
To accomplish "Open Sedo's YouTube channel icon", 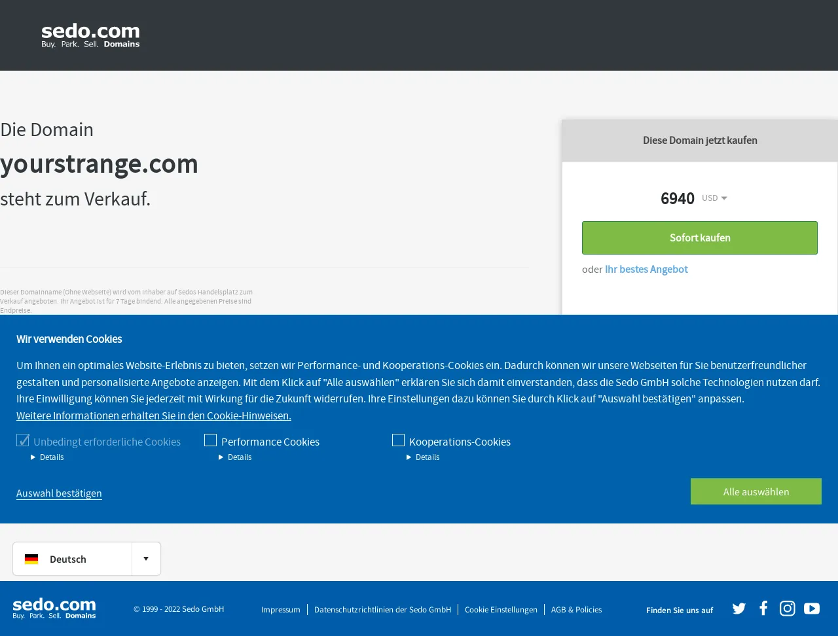I will (812, 609).
